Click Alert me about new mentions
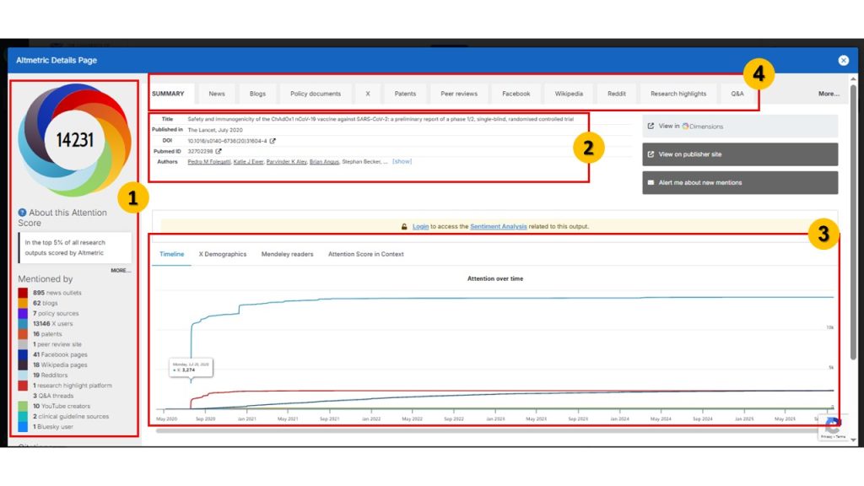The image size is (864, 486). click(x=740, y=182)
